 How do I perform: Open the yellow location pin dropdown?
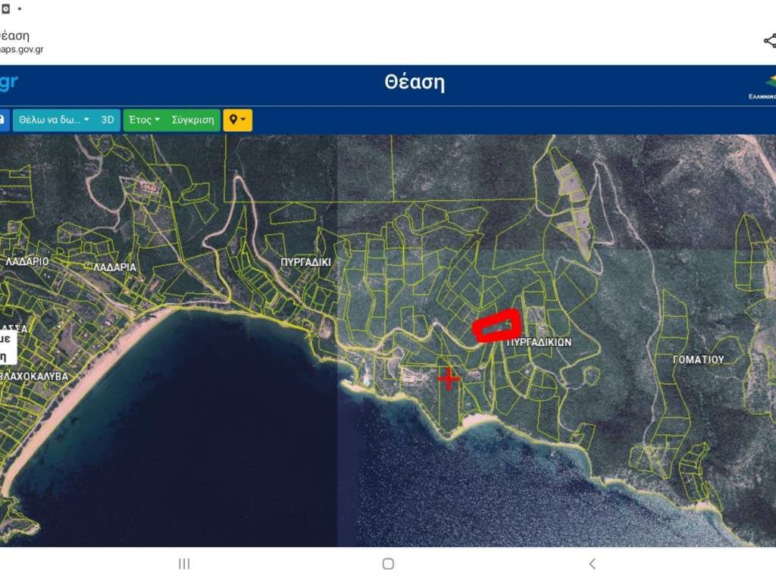[x=237, y=120]
